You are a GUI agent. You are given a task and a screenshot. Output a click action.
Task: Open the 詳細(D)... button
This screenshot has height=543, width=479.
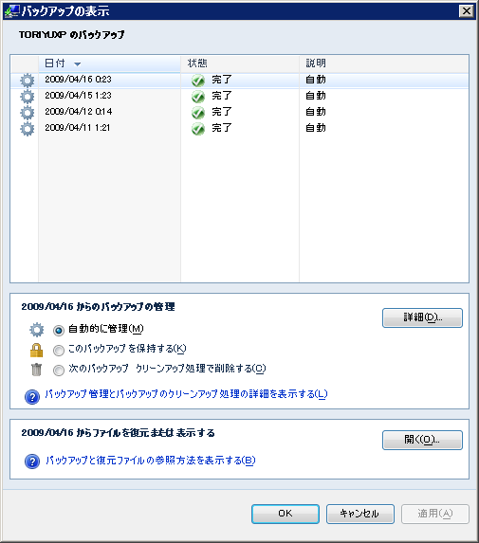[422, 317]
